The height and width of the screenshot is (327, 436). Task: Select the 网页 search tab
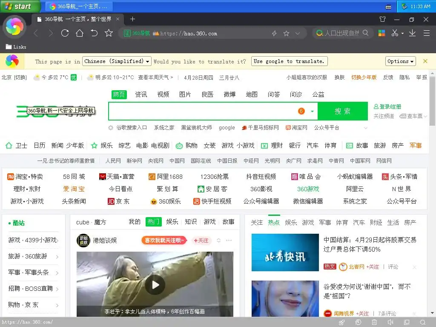click(x=119, y=95)
